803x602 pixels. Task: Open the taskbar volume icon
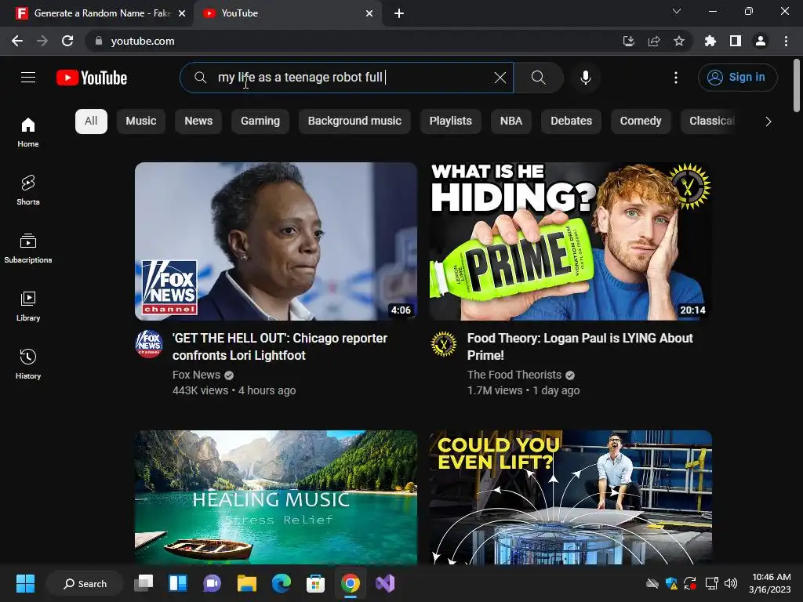coord(731,583)
